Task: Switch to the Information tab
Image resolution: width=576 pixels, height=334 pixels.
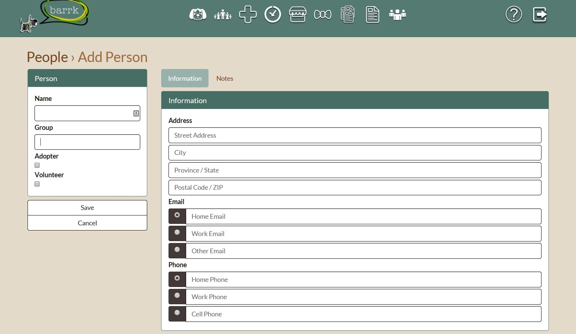Action: point(185,78)
